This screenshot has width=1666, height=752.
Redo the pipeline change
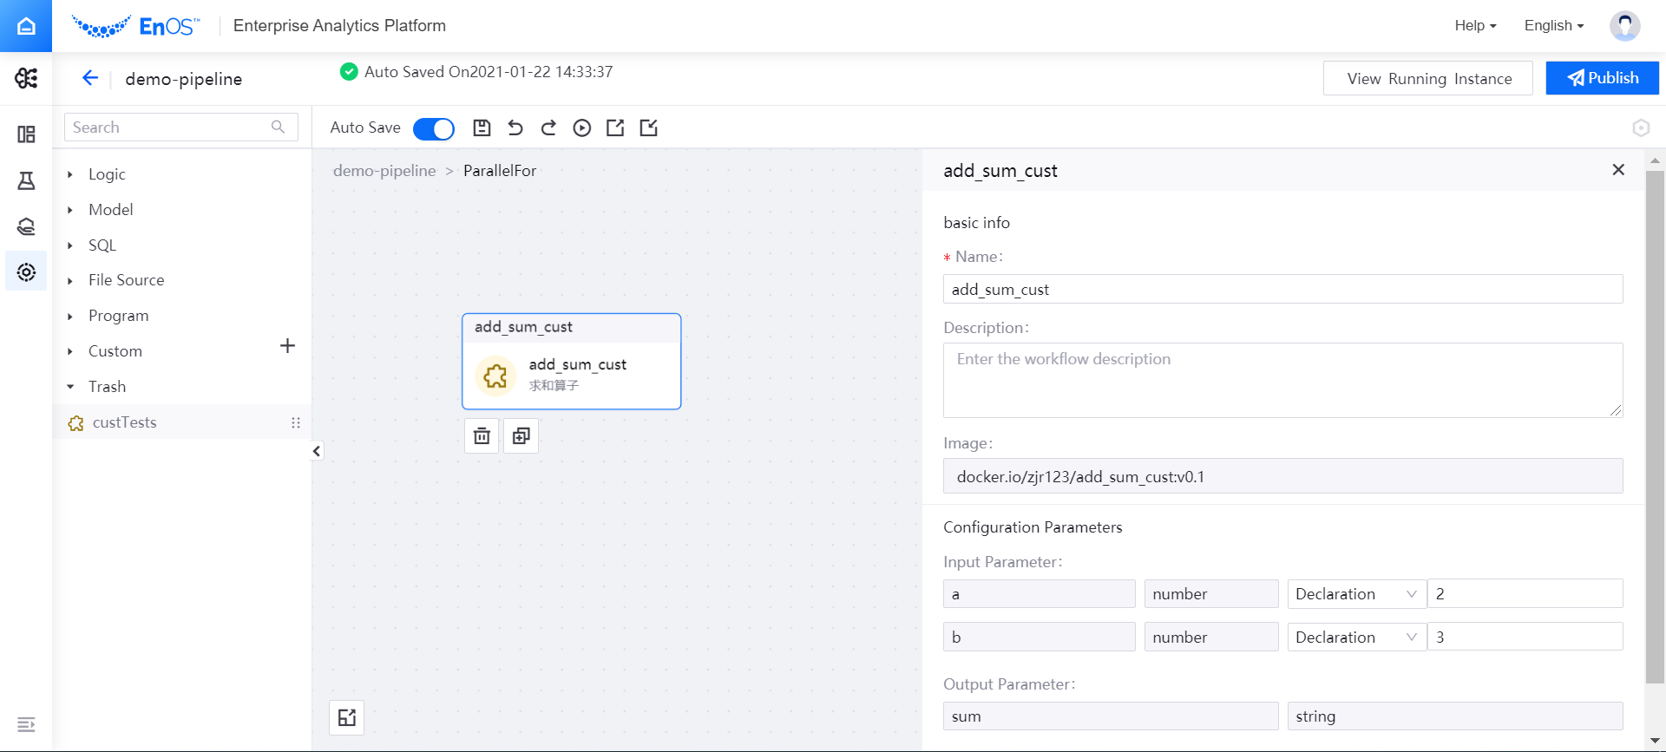[548, 128]
